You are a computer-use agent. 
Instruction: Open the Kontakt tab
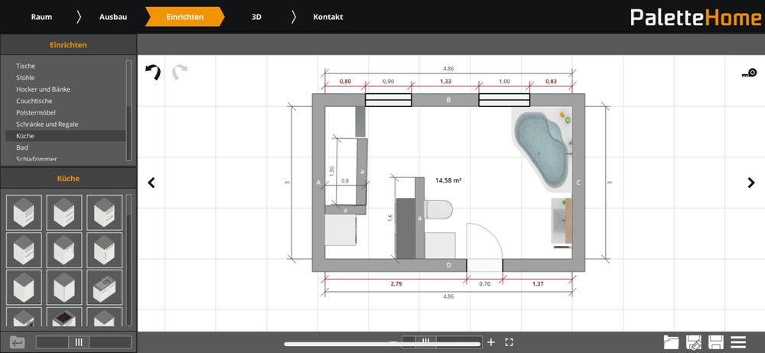coord(327,17)
